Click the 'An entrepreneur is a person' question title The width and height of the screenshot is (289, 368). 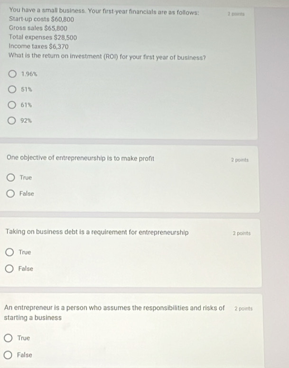point(114,313)
